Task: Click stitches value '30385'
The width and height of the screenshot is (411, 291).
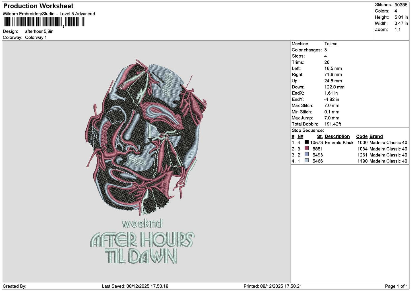Action: click(x=401, y=5)
